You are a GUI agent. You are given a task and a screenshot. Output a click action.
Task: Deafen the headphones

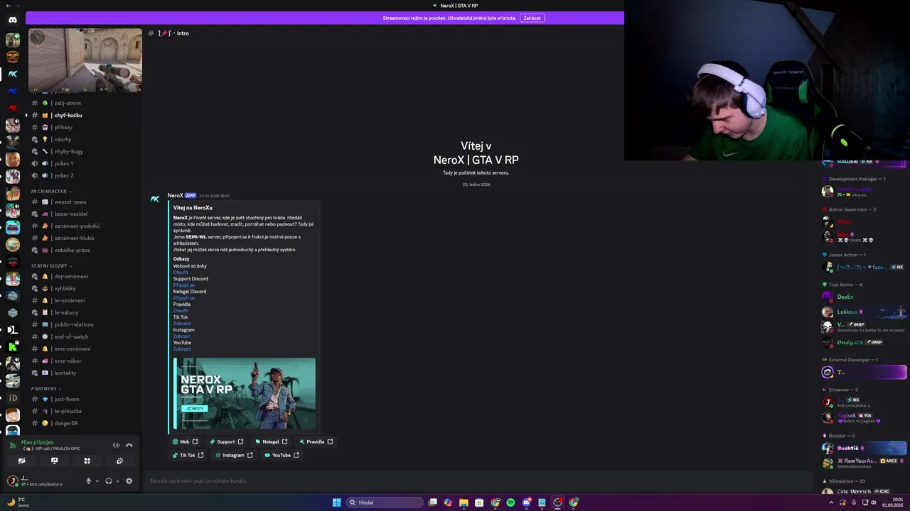pos(109,481)
